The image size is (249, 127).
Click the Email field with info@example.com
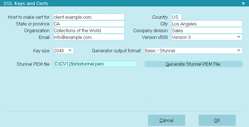(89, 37)
